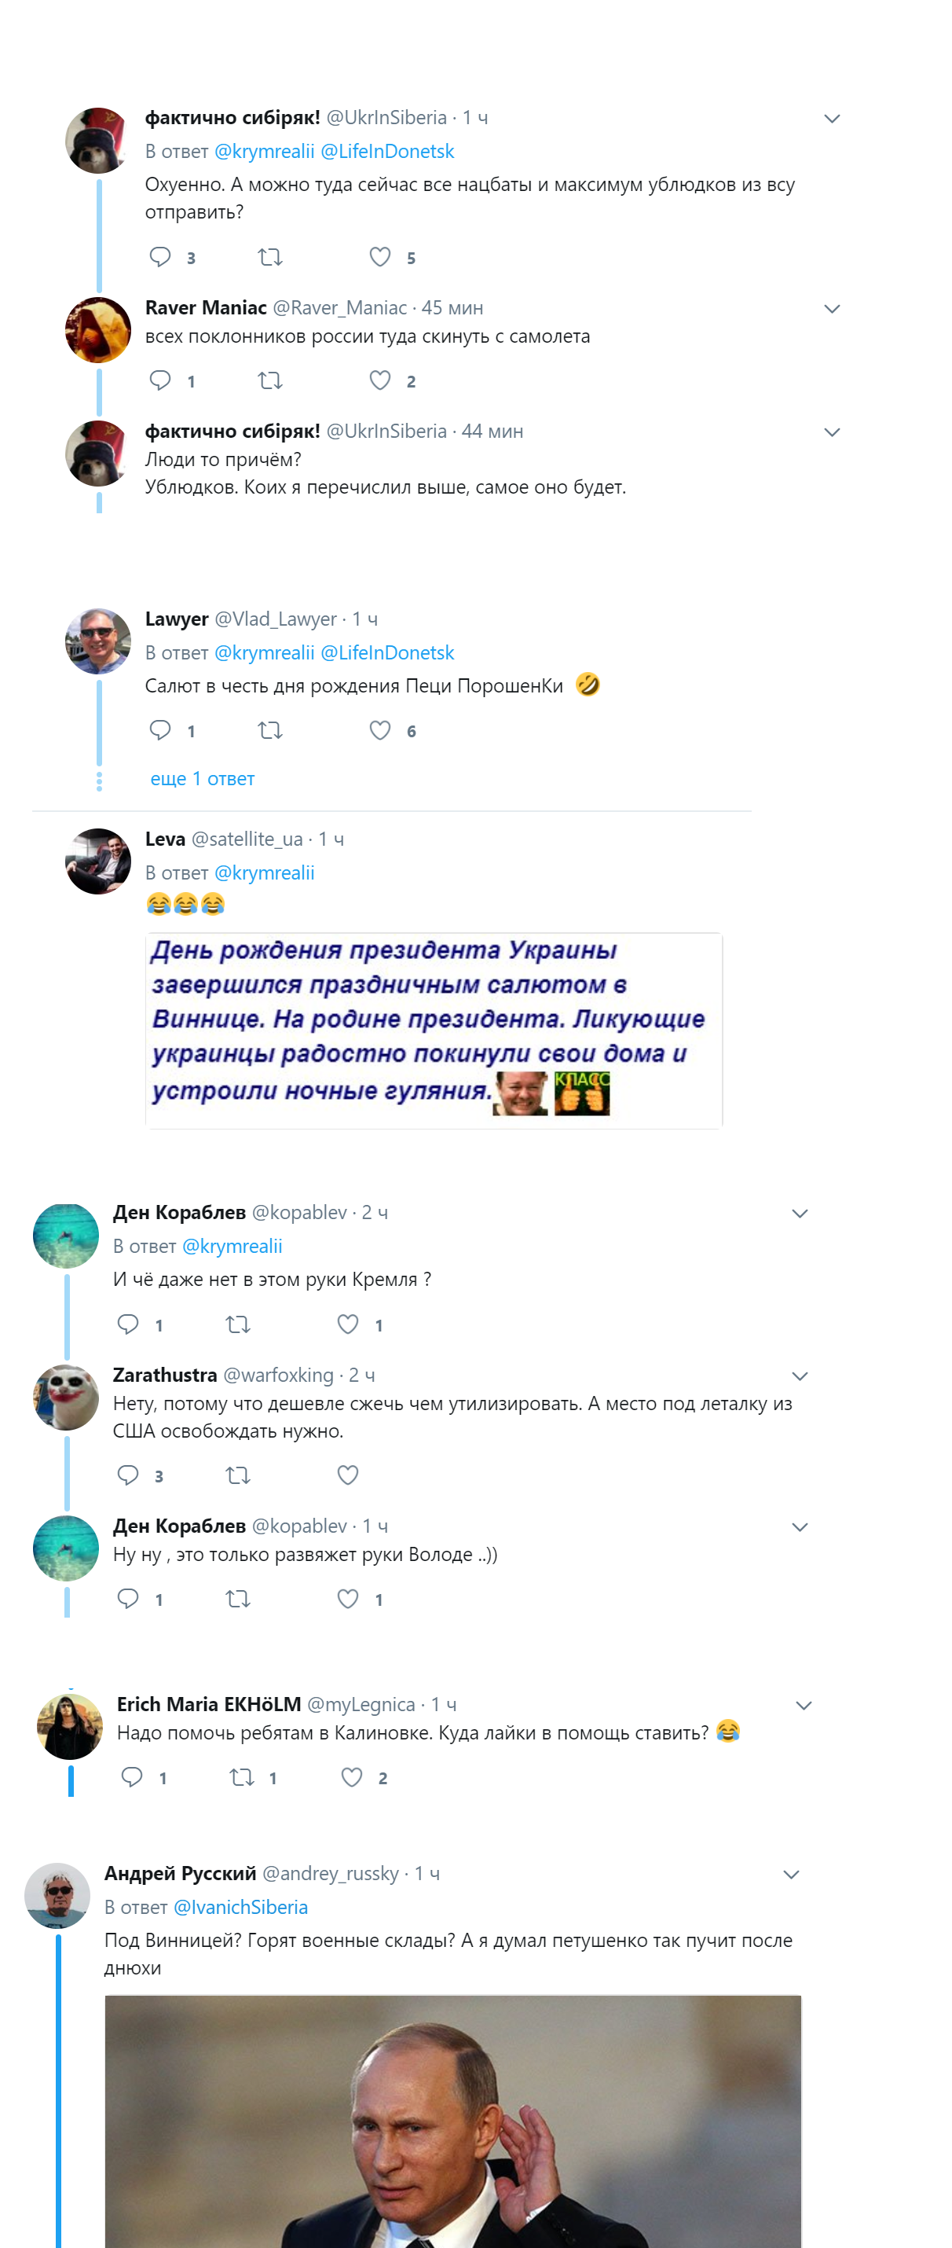The width and height of the screenshot is (952, 2248).
Task: Open Leva's profile via @satellite_ua name
Action: (x=247, y=839)
